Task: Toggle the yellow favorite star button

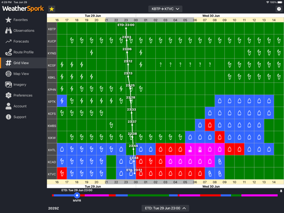Action: [x=51, y=9]
